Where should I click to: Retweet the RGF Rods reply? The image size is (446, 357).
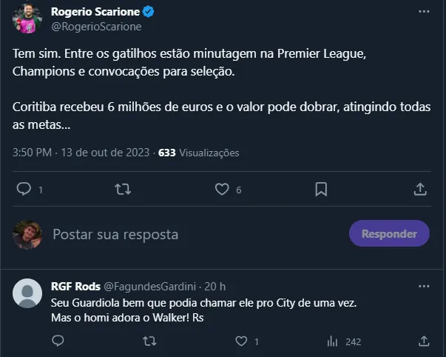coord(149,341)
